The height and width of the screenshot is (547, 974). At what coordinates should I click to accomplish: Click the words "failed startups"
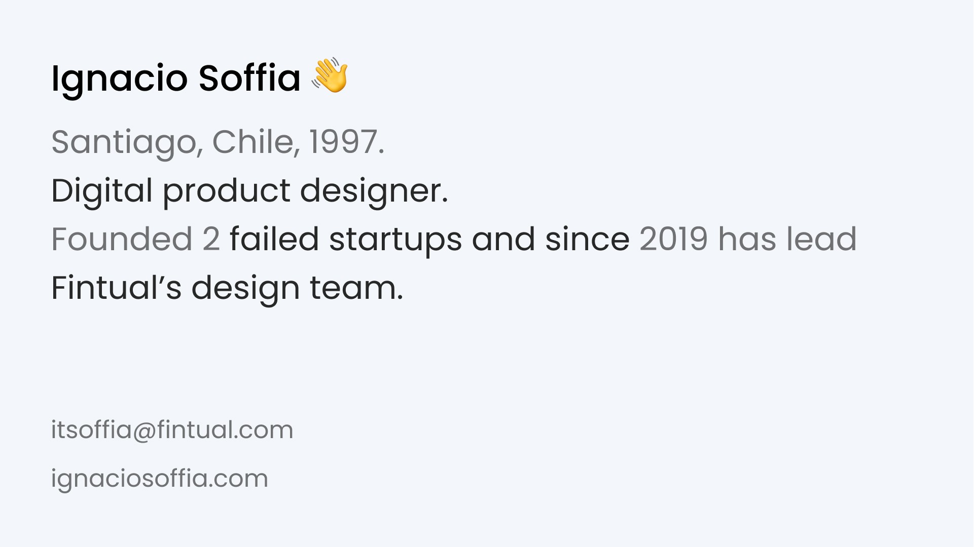[346, 240]
